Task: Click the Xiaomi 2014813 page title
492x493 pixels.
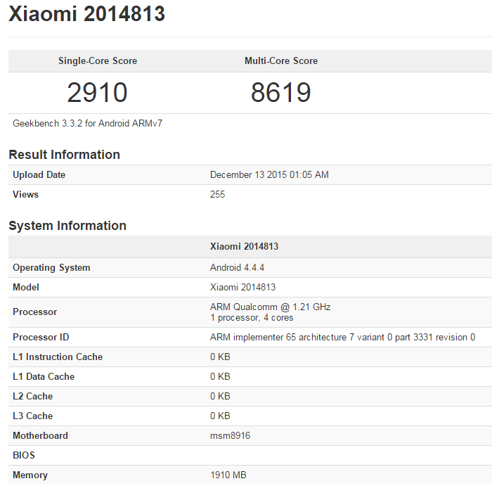Action: pos(86,13)
